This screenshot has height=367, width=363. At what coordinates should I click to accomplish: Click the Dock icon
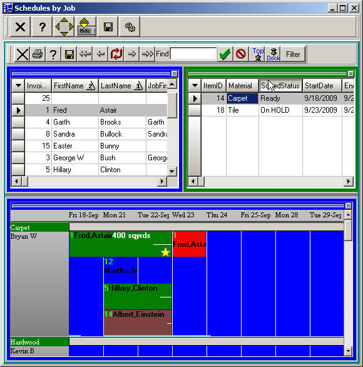click(273, 54)
